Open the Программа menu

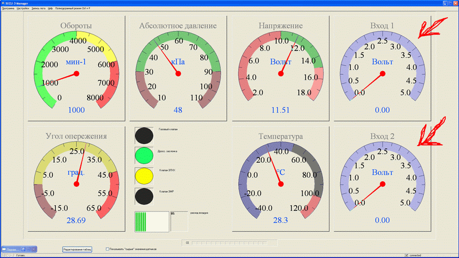click(8, 9)
